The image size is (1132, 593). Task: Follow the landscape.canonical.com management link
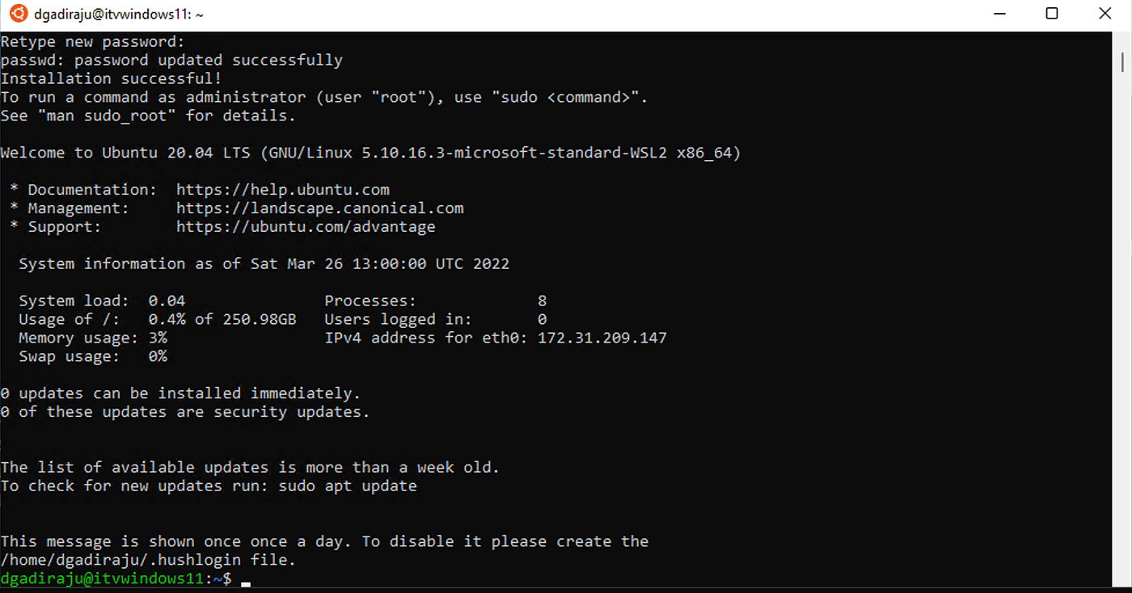(x=319, y=208)
